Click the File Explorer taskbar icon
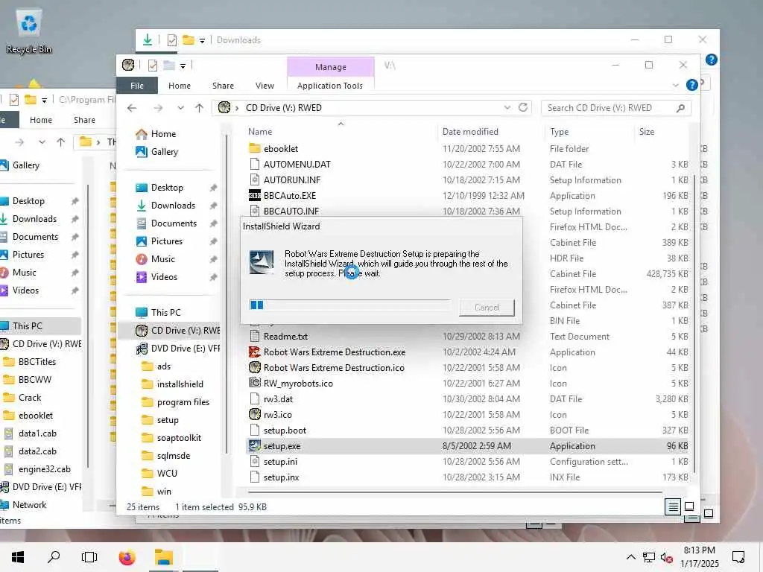Image resolution: width=763 pixels, height=572 pixels. click(x=163, y=557)
